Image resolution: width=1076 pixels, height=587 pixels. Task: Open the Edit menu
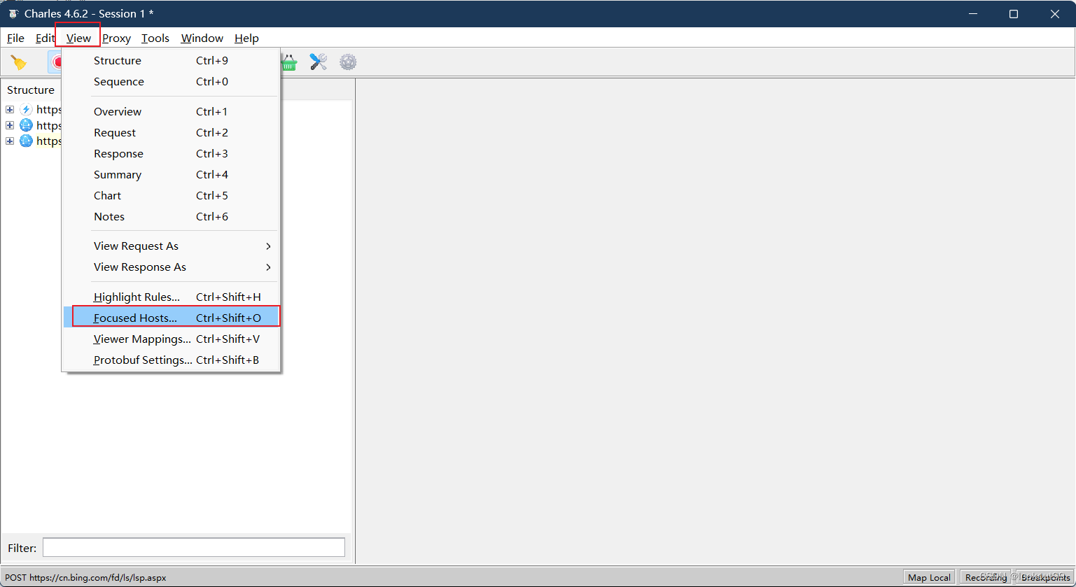tap(44, 38)
